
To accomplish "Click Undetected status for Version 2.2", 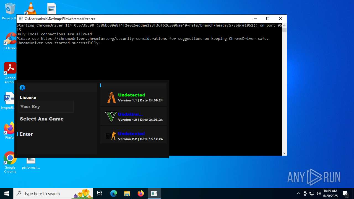I will click(131, 133).
